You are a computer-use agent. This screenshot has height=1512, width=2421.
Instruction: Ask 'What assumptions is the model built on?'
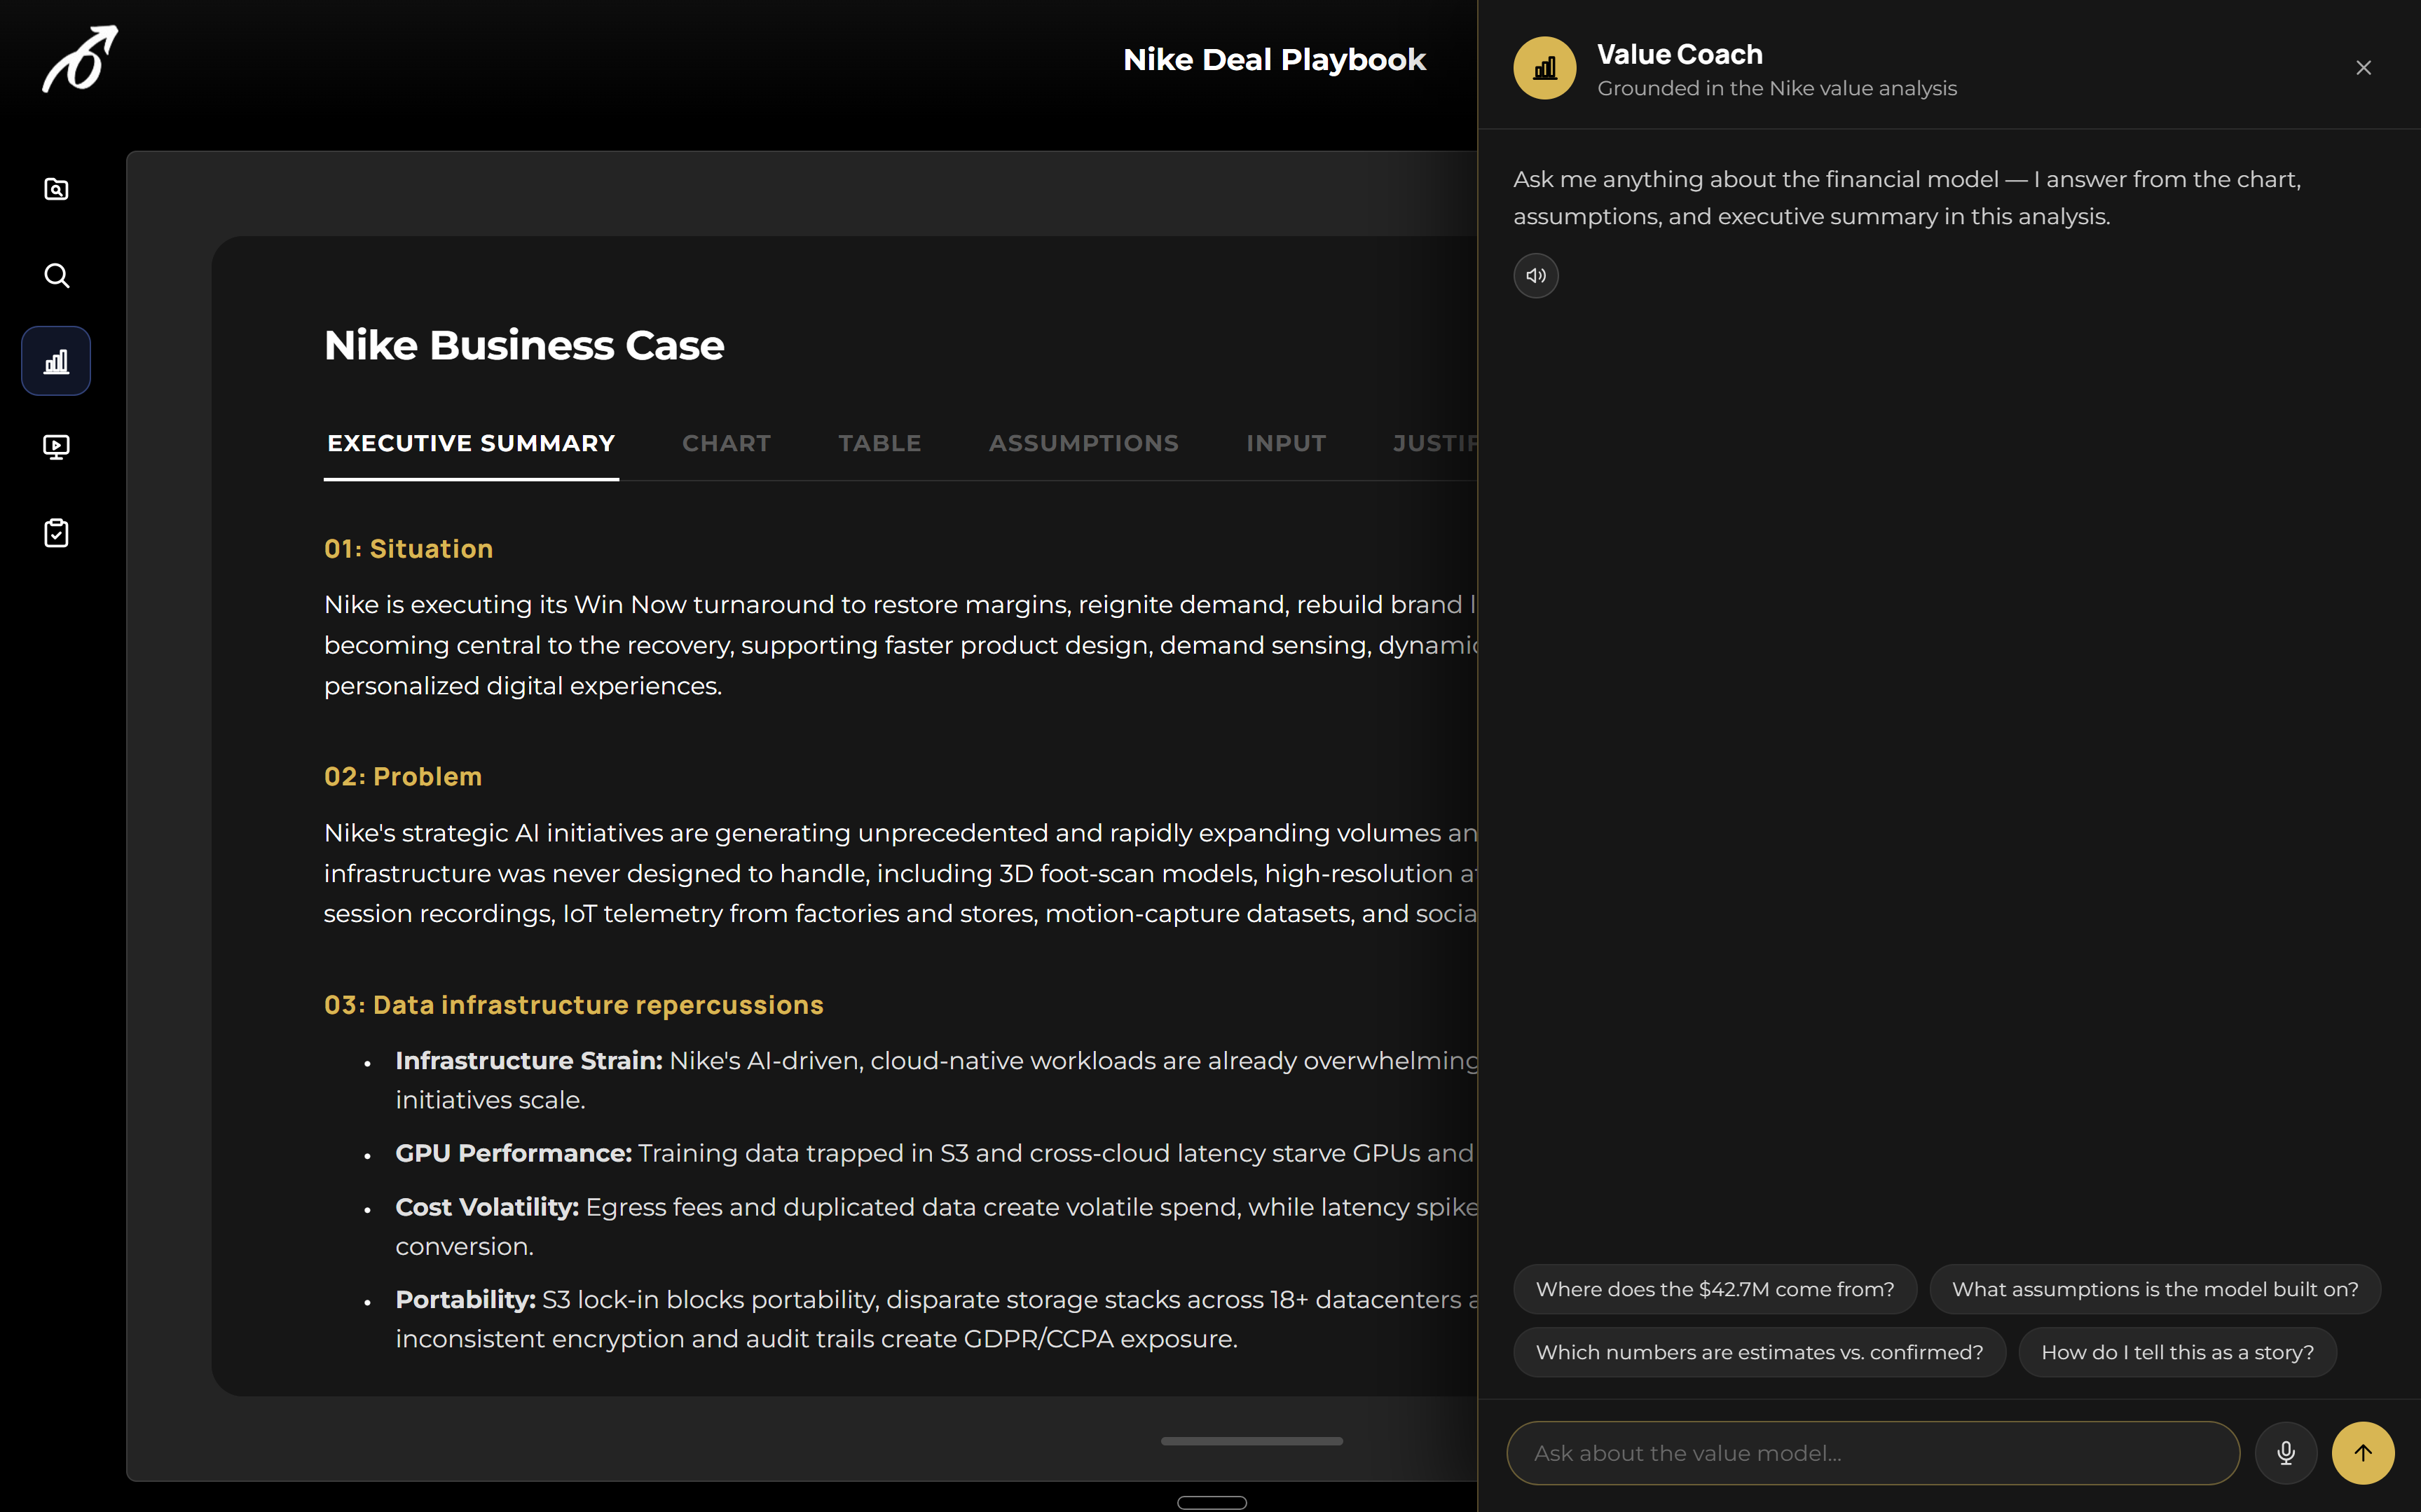[x=2154, y=1289]
